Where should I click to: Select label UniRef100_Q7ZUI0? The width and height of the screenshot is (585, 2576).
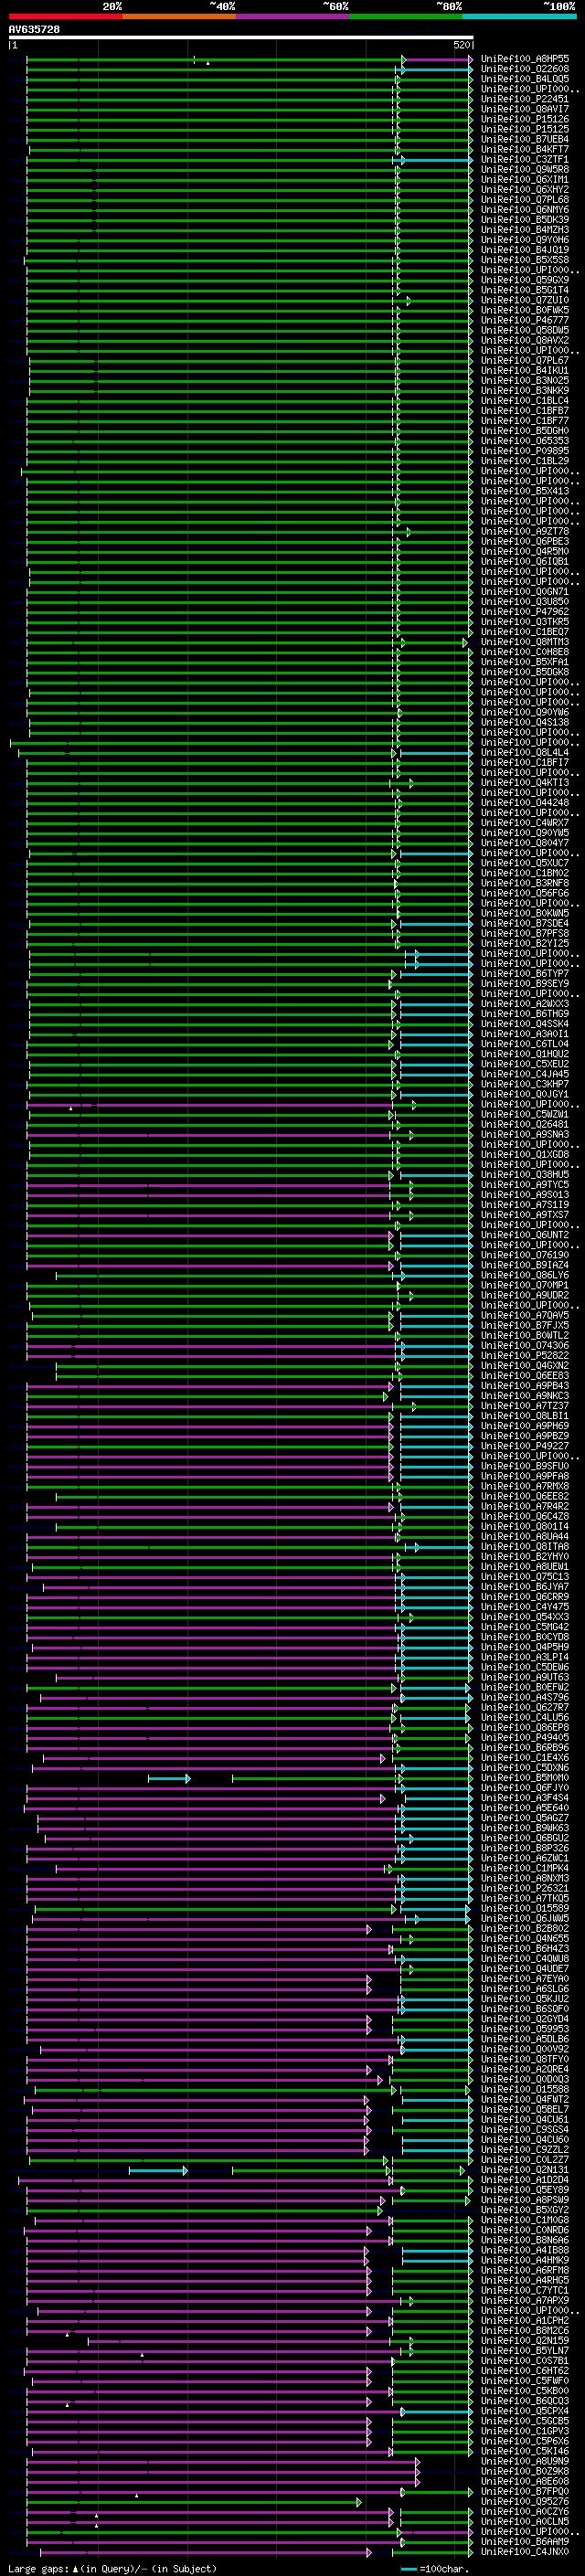click(525, 300)
